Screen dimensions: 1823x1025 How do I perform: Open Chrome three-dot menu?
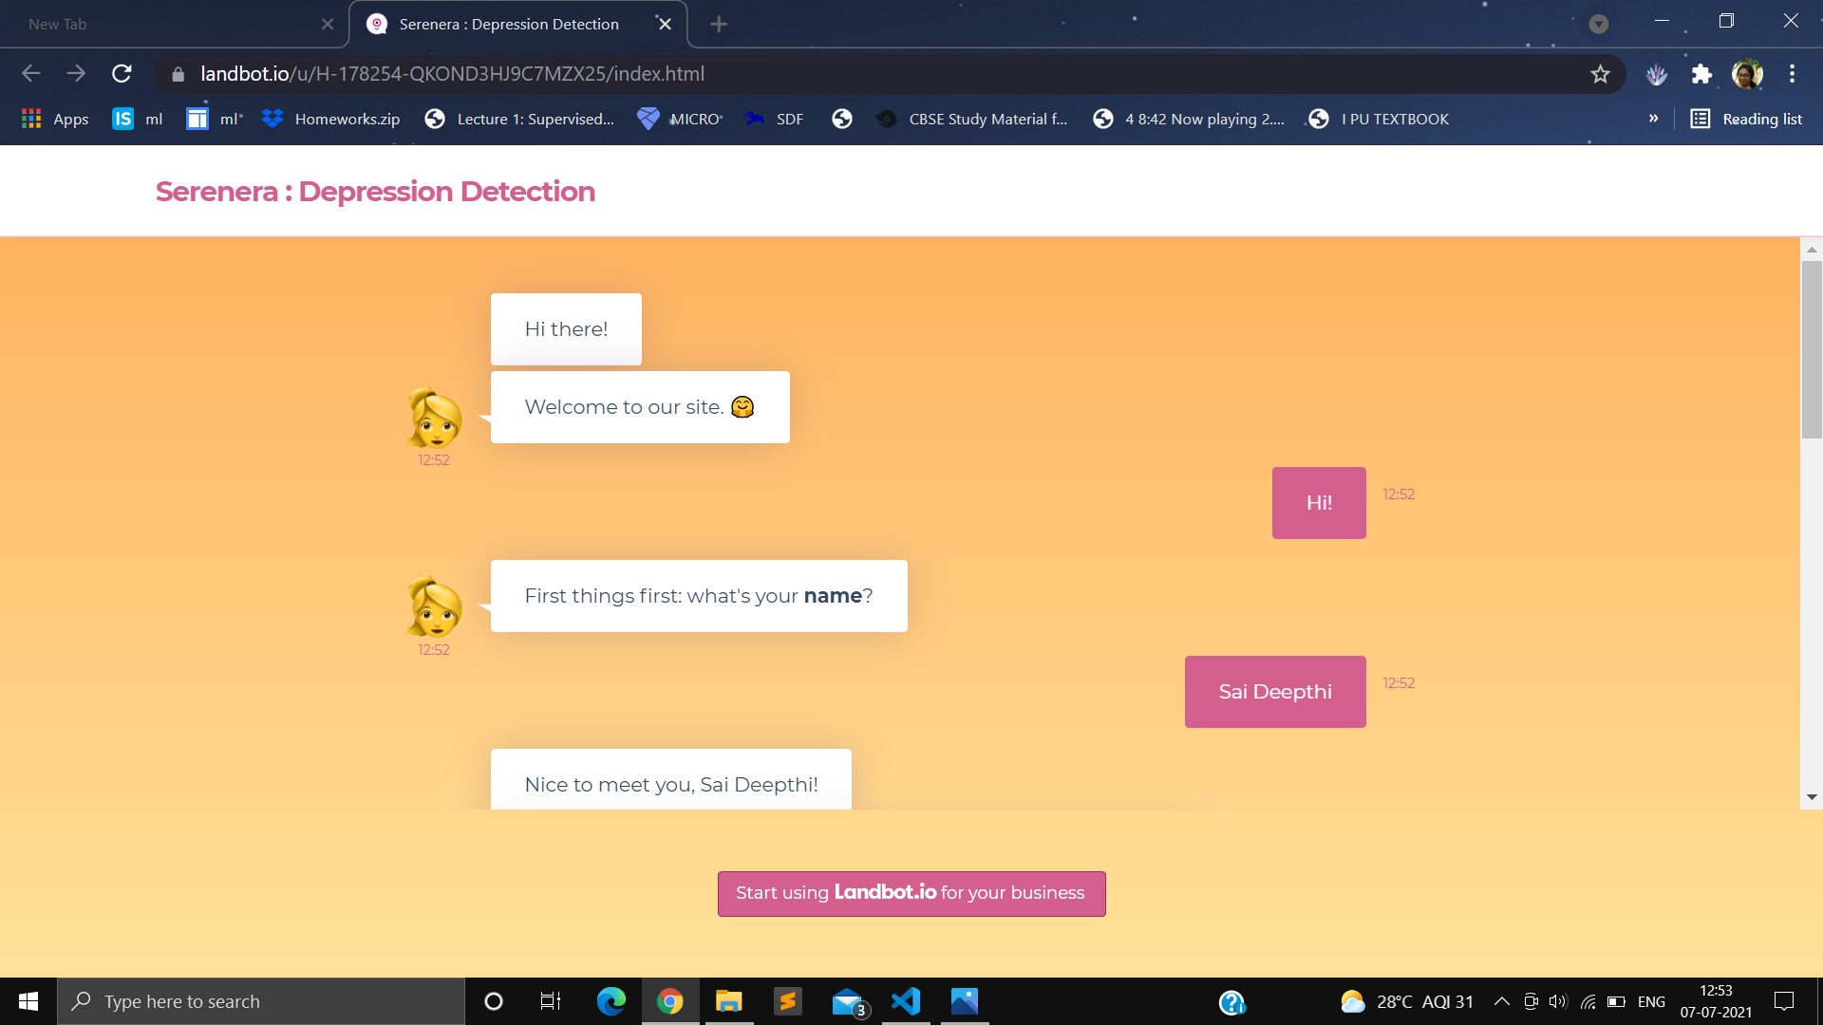1792,74
